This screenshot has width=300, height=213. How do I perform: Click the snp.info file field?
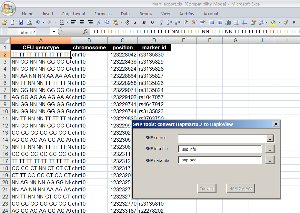coord(219,149)
